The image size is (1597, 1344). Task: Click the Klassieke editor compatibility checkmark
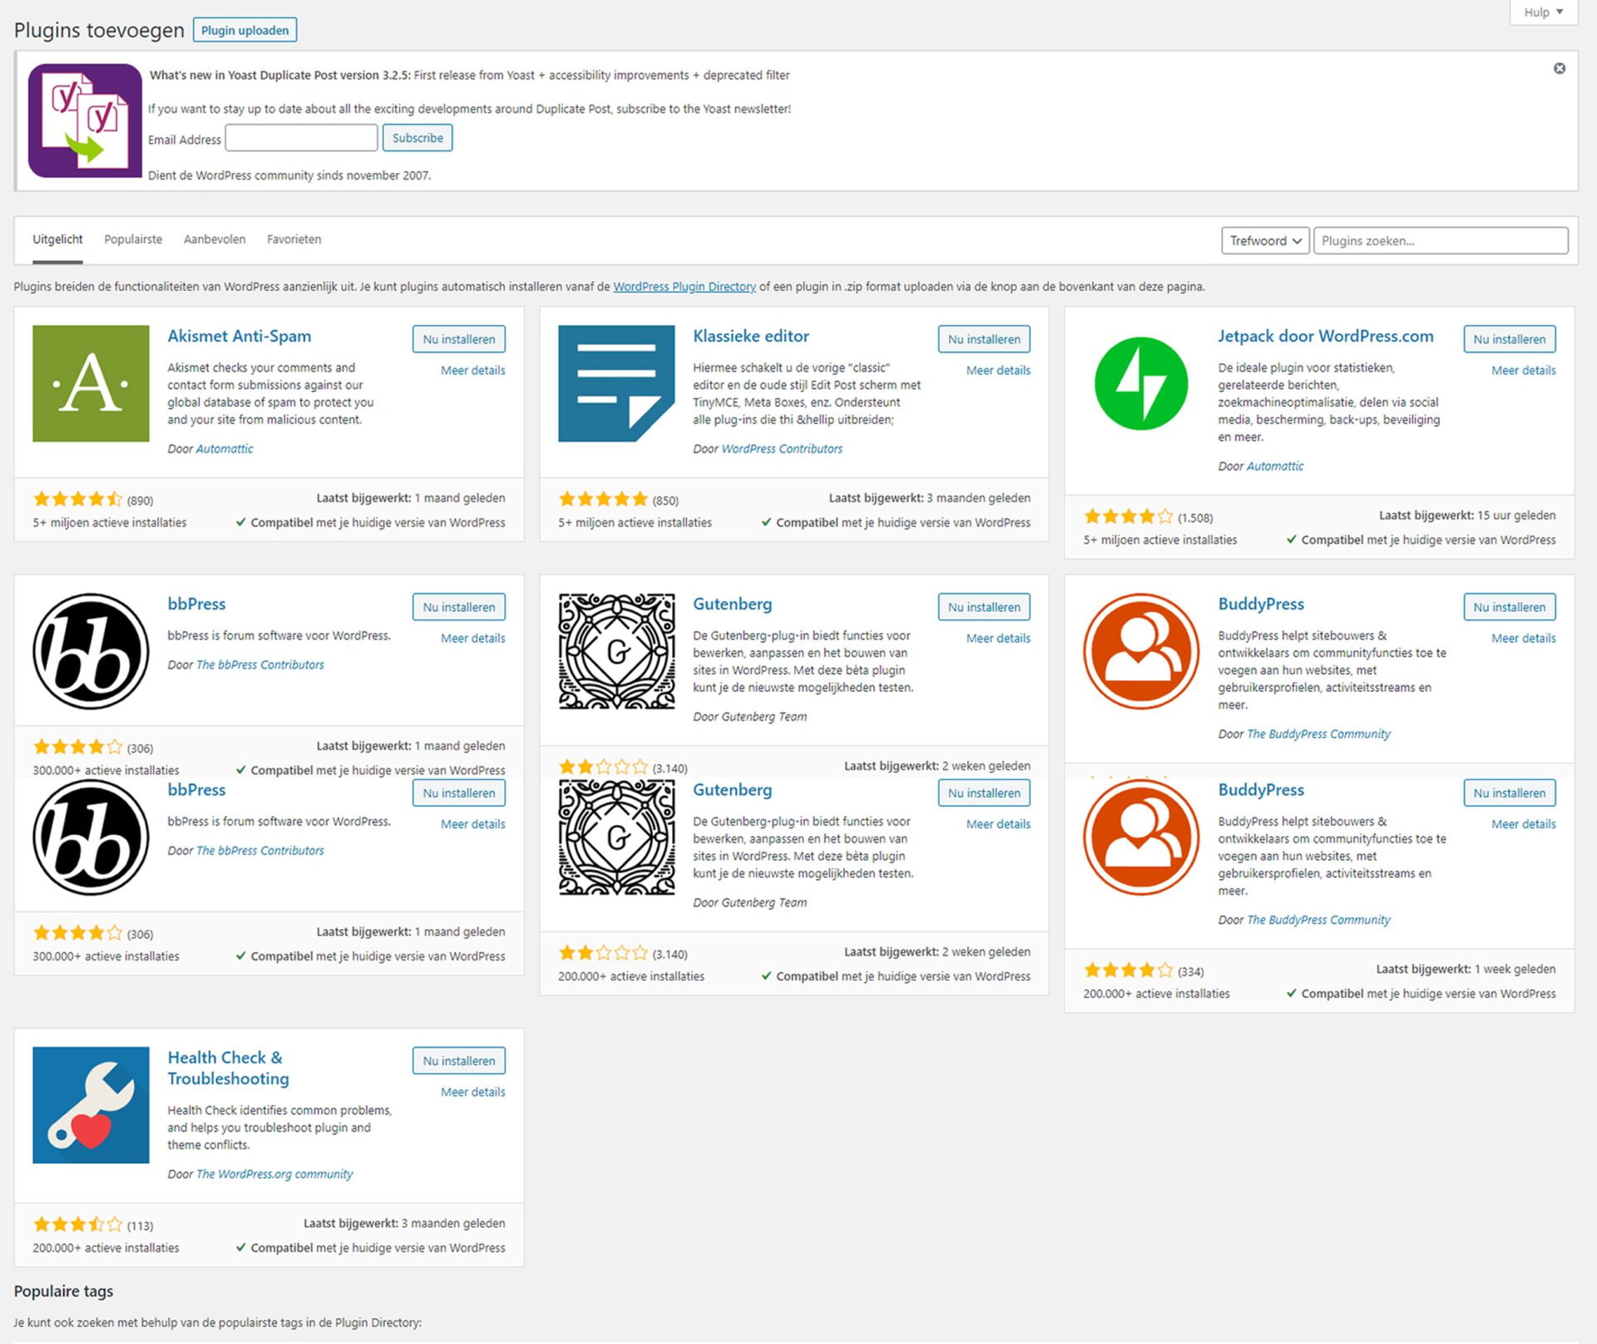[766, 522]
